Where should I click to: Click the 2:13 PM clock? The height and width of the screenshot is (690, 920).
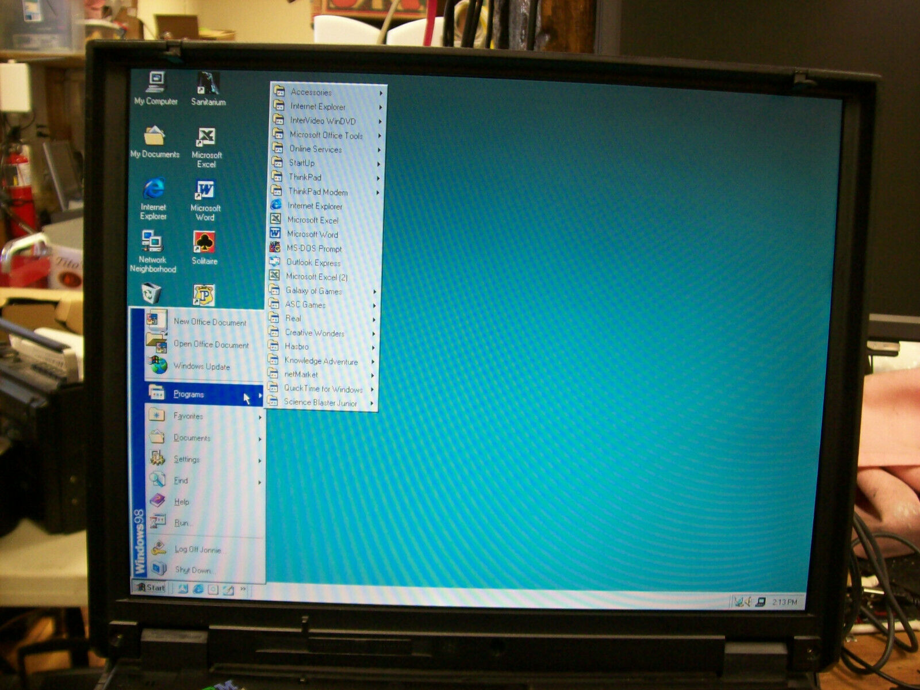click(x=785, y=602)
